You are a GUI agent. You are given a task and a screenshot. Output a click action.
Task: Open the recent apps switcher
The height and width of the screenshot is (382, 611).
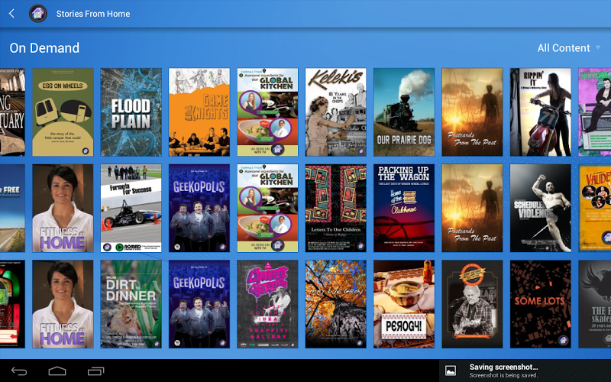point(96,371)
